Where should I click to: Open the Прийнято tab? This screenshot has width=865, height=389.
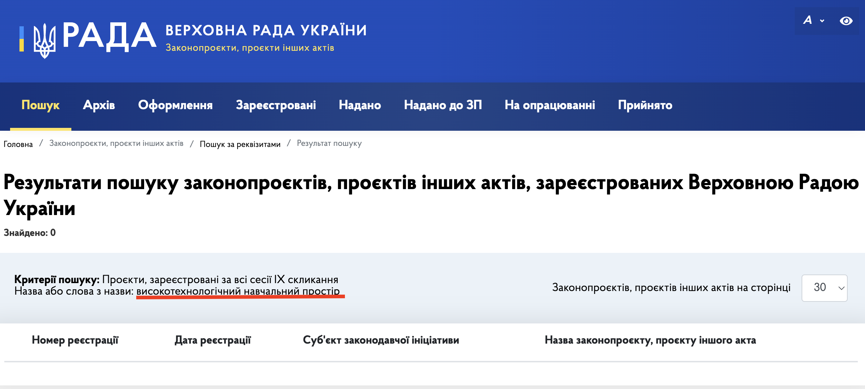click(x=645, y=105)
